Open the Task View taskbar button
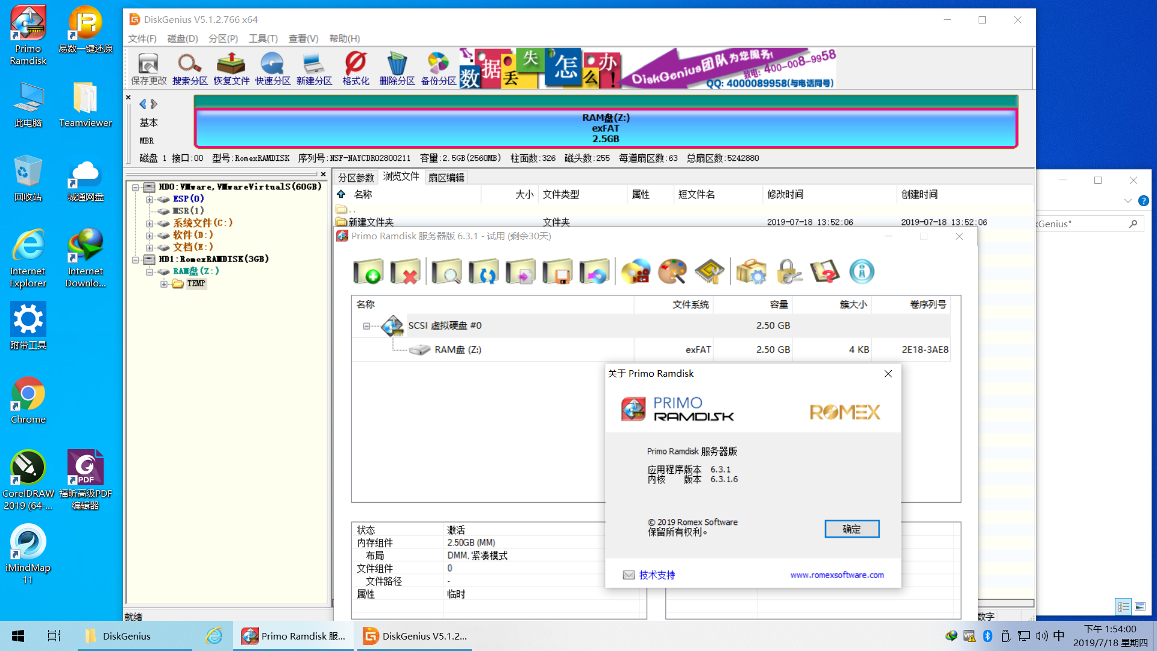The width and height of the screenshot is (1157, 651). click(x=54, y=636)
